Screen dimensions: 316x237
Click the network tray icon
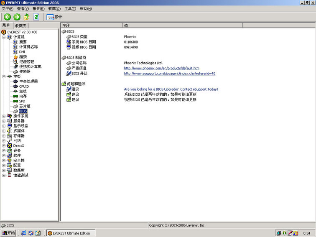(x=279, y=233)
